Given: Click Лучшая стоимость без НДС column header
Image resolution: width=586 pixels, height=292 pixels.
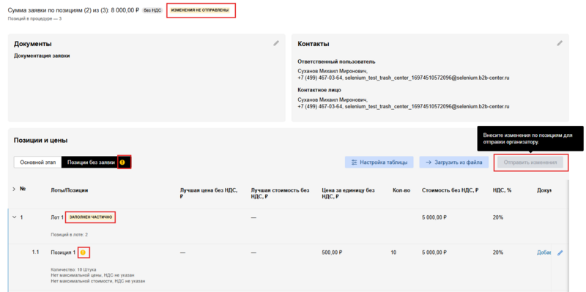Looking at the screenshot, I should 280,192.
